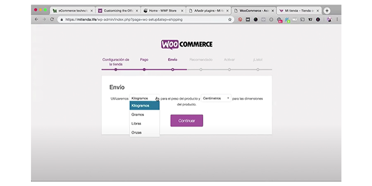Screen dimensions: 372x186
Task: Switch to the Añadir plugins tab
Action: pos(209,11)
